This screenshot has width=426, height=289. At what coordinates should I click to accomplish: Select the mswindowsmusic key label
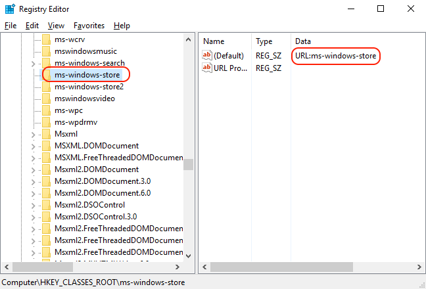pyautogui.click(x=85, y=51)
